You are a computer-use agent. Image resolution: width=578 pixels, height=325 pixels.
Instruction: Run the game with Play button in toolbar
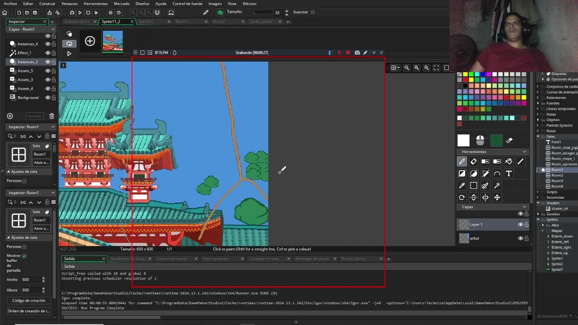[80, 13]
